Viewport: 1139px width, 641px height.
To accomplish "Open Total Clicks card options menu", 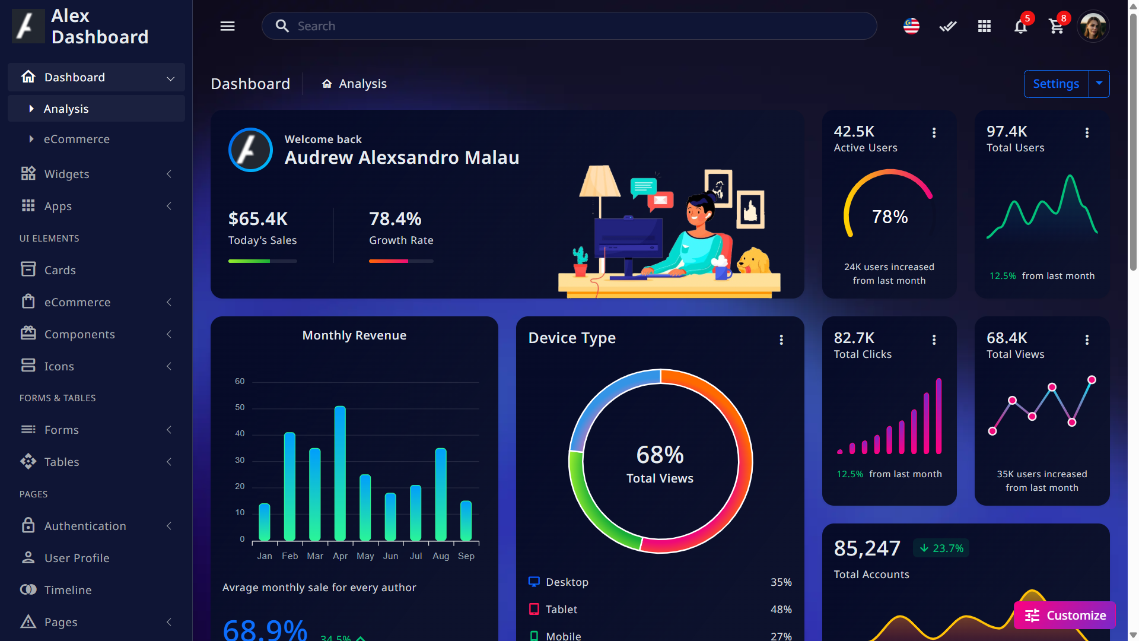I will tap(934, 339).
